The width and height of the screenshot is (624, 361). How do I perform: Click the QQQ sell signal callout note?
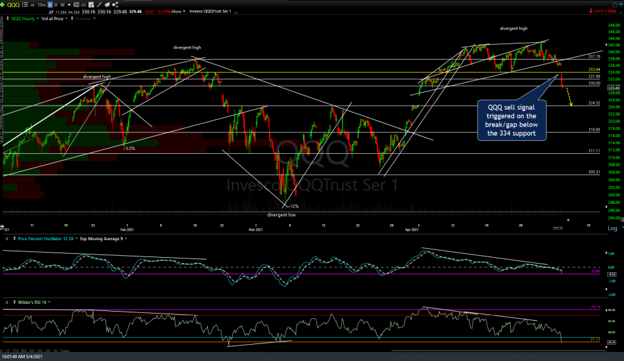(x=512, y=120)
